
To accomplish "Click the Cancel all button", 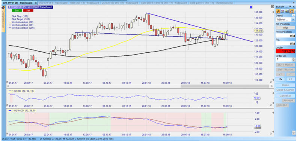I will [x=285, y=96].
